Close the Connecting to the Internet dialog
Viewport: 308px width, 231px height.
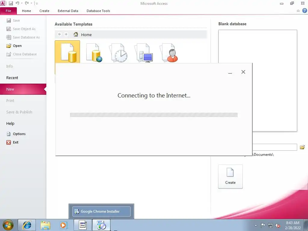[243, 72]
